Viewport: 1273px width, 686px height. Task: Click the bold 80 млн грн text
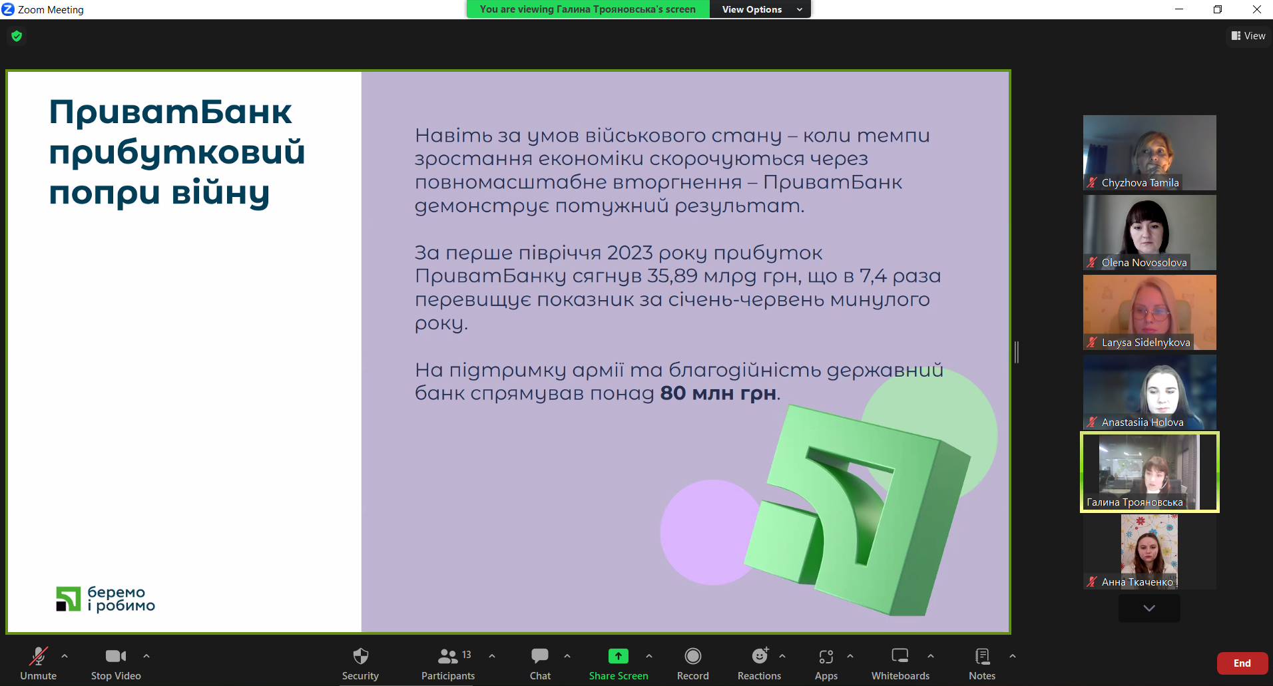(x=718, y=393)
